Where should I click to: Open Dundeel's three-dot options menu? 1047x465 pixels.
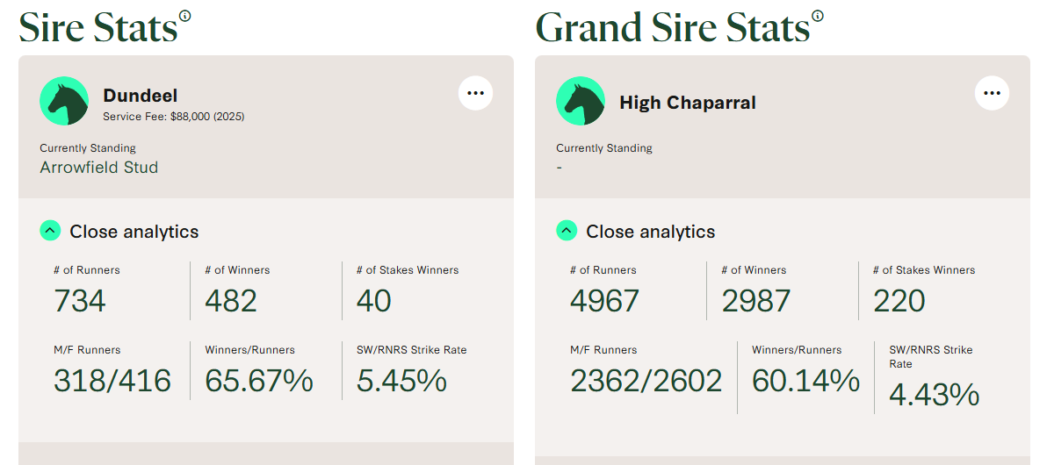click(x=475, y=93)
